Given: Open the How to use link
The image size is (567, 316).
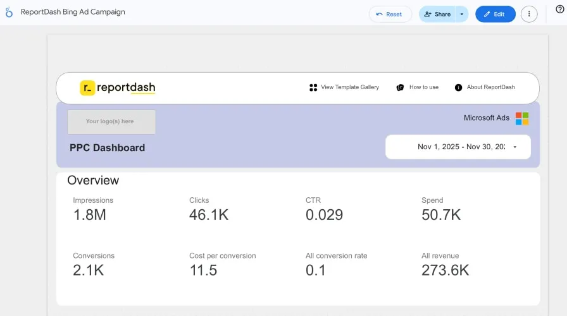Looking at the screenshot, I should [424, 87].
